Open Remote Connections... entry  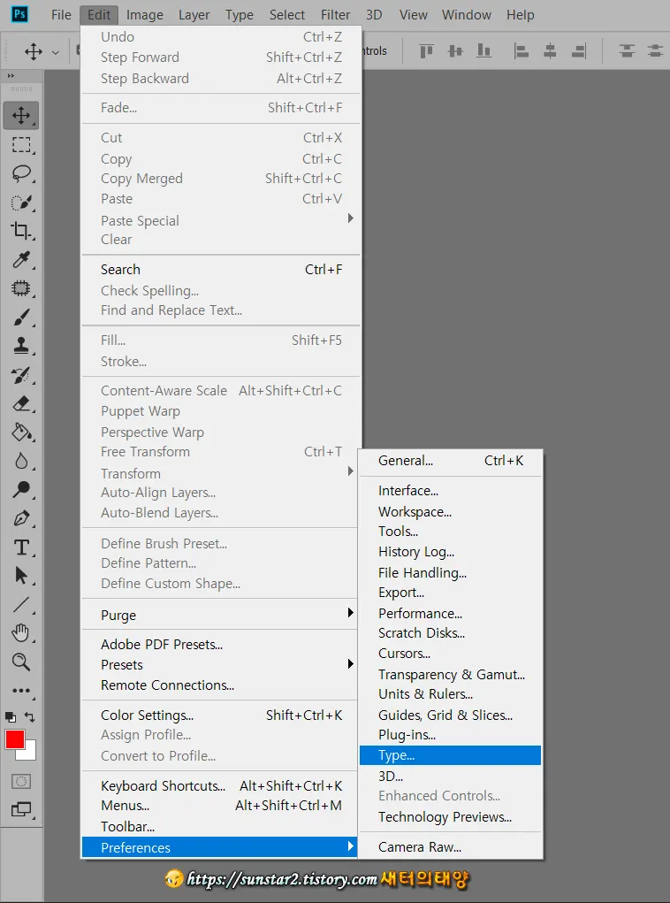pyautogui.click(x=222, y=685)
